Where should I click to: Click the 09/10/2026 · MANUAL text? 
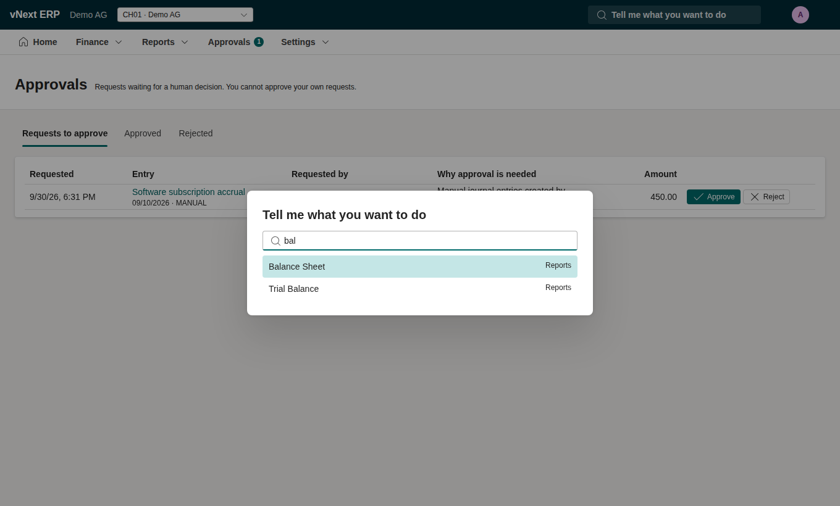(169, 203)
